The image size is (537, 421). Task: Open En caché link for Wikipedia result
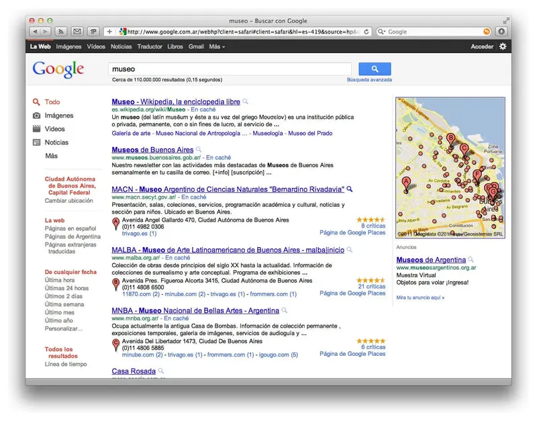click(x=203, y=109)
